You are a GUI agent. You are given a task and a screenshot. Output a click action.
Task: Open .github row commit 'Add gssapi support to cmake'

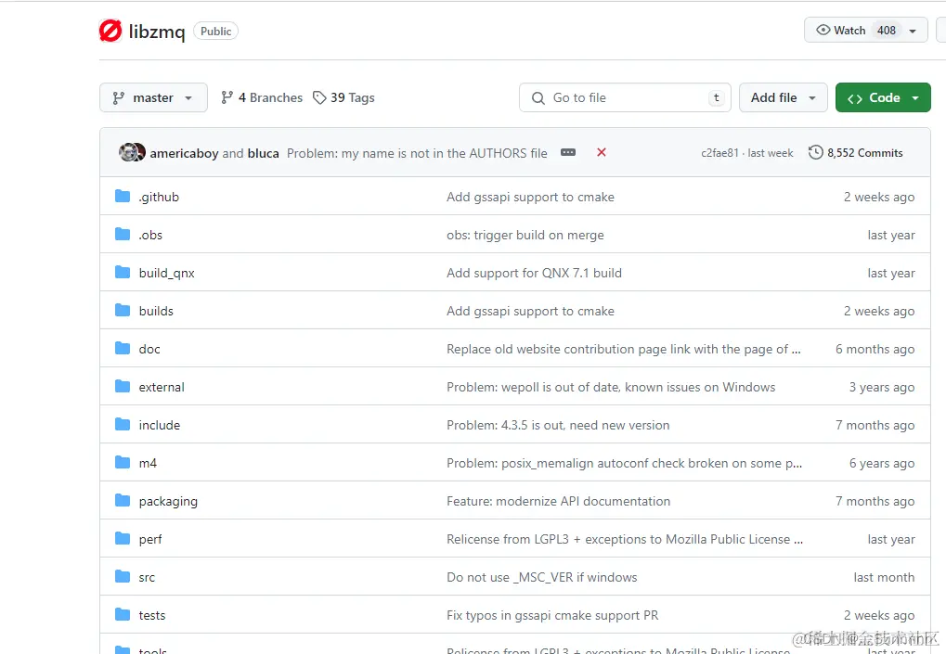click(530, 197)
